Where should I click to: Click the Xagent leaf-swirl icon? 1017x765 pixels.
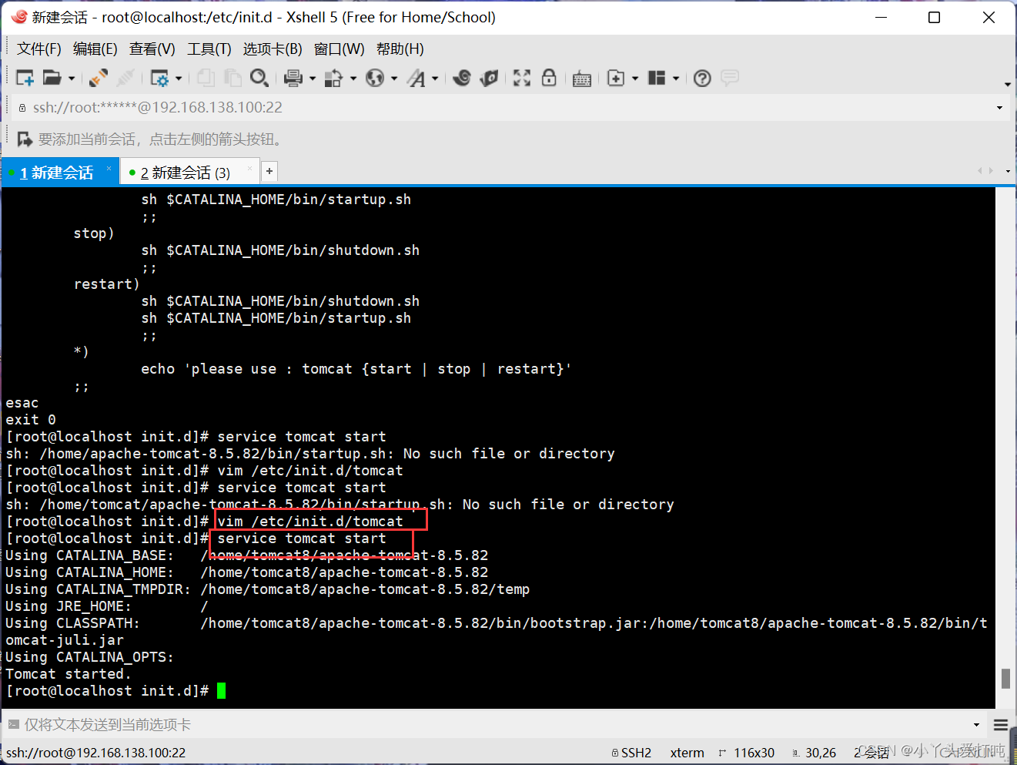(489, 78)
